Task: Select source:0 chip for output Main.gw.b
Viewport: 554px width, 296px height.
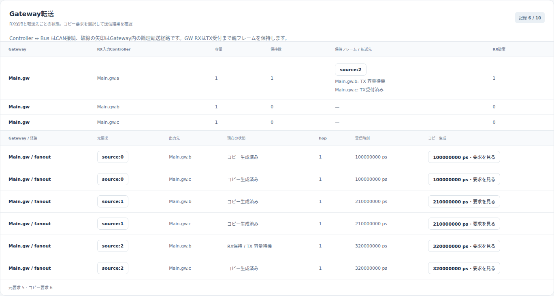Action: click(x=113, y=157)
